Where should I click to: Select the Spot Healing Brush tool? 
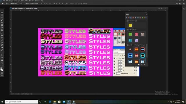click(x=2, y=30)
